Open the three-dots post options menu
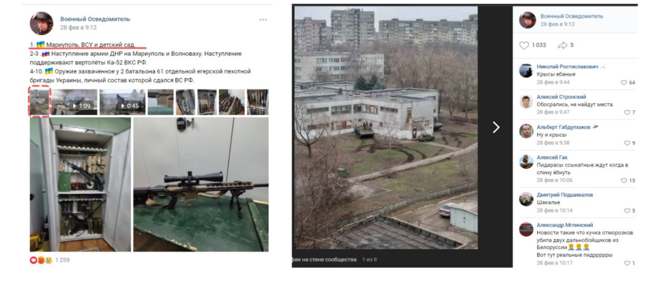The width and height of the screenshot is (672, 282). click(x=263, y=20)
